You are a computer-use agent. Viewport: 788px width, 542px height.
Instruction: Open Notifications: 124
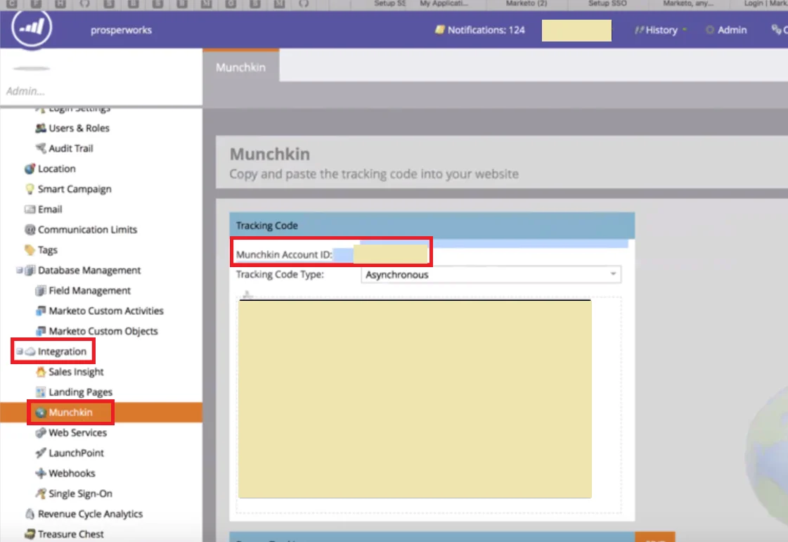click(x=480, y=30)
